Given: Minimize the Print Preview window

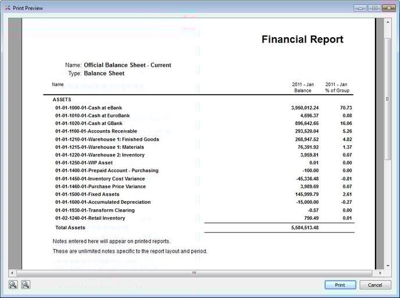Looking at the screenshot, I should pyautogui.click(x=360, y=8).
